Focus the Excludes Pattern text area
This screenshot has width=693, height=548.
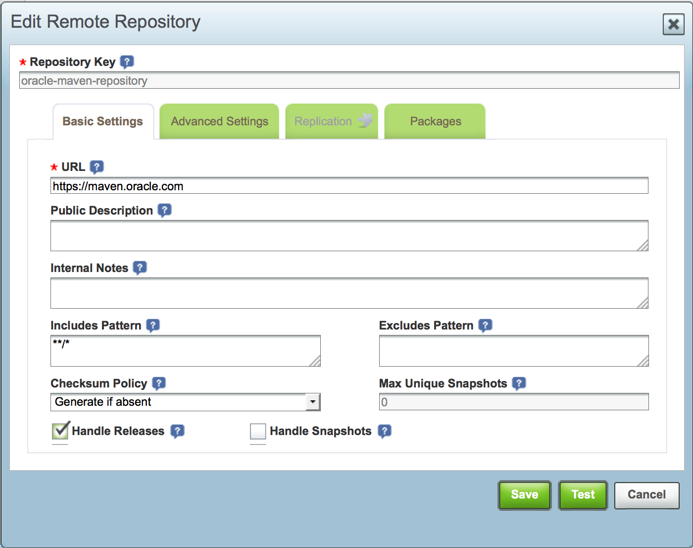[513, 351]
